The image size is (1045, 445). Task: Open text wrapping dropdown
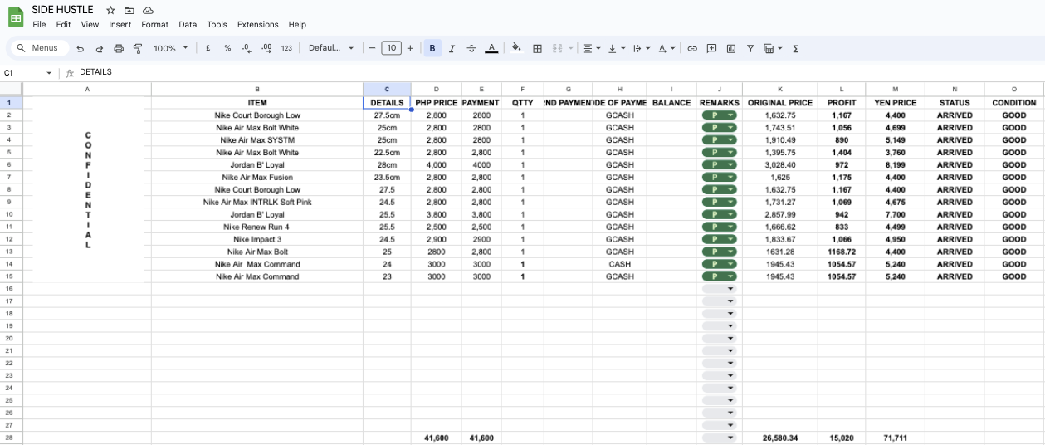[641, 48]
